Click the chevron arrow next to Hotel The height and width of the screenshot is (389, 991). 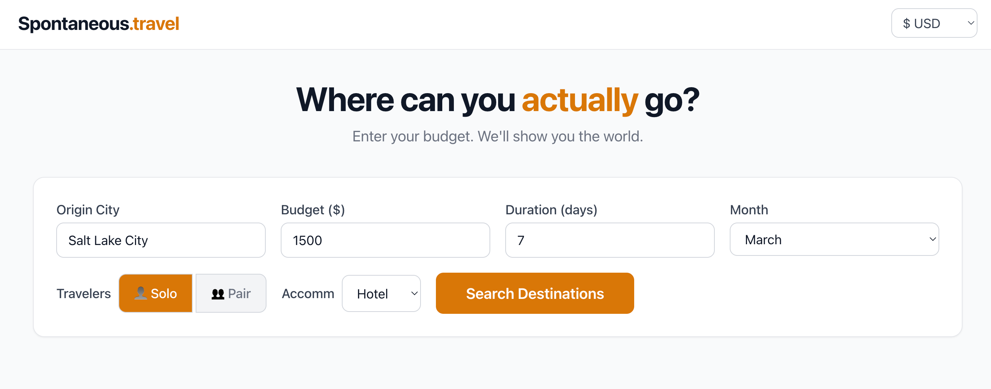414,293
